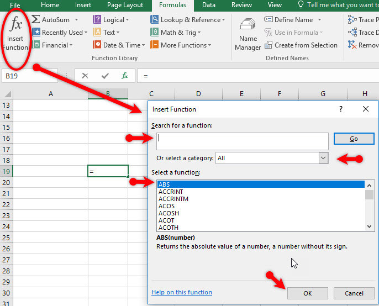Select column G header
Screen dimensions: 379x306
coord(323,94)
